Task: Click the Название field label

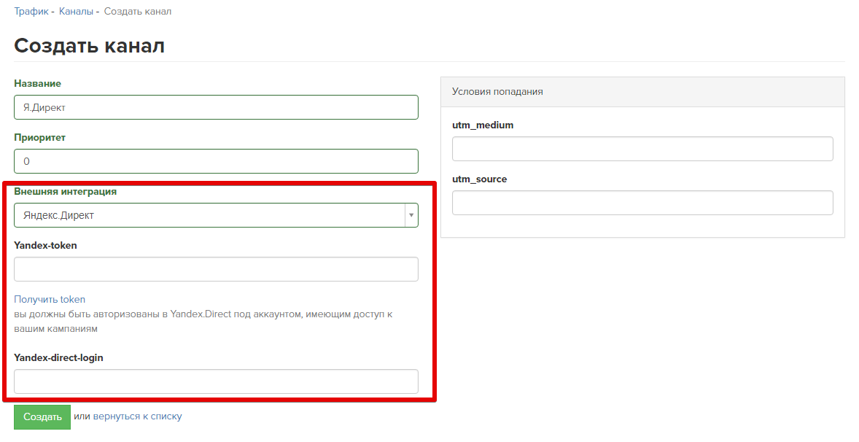Action: tap(37, 84)
